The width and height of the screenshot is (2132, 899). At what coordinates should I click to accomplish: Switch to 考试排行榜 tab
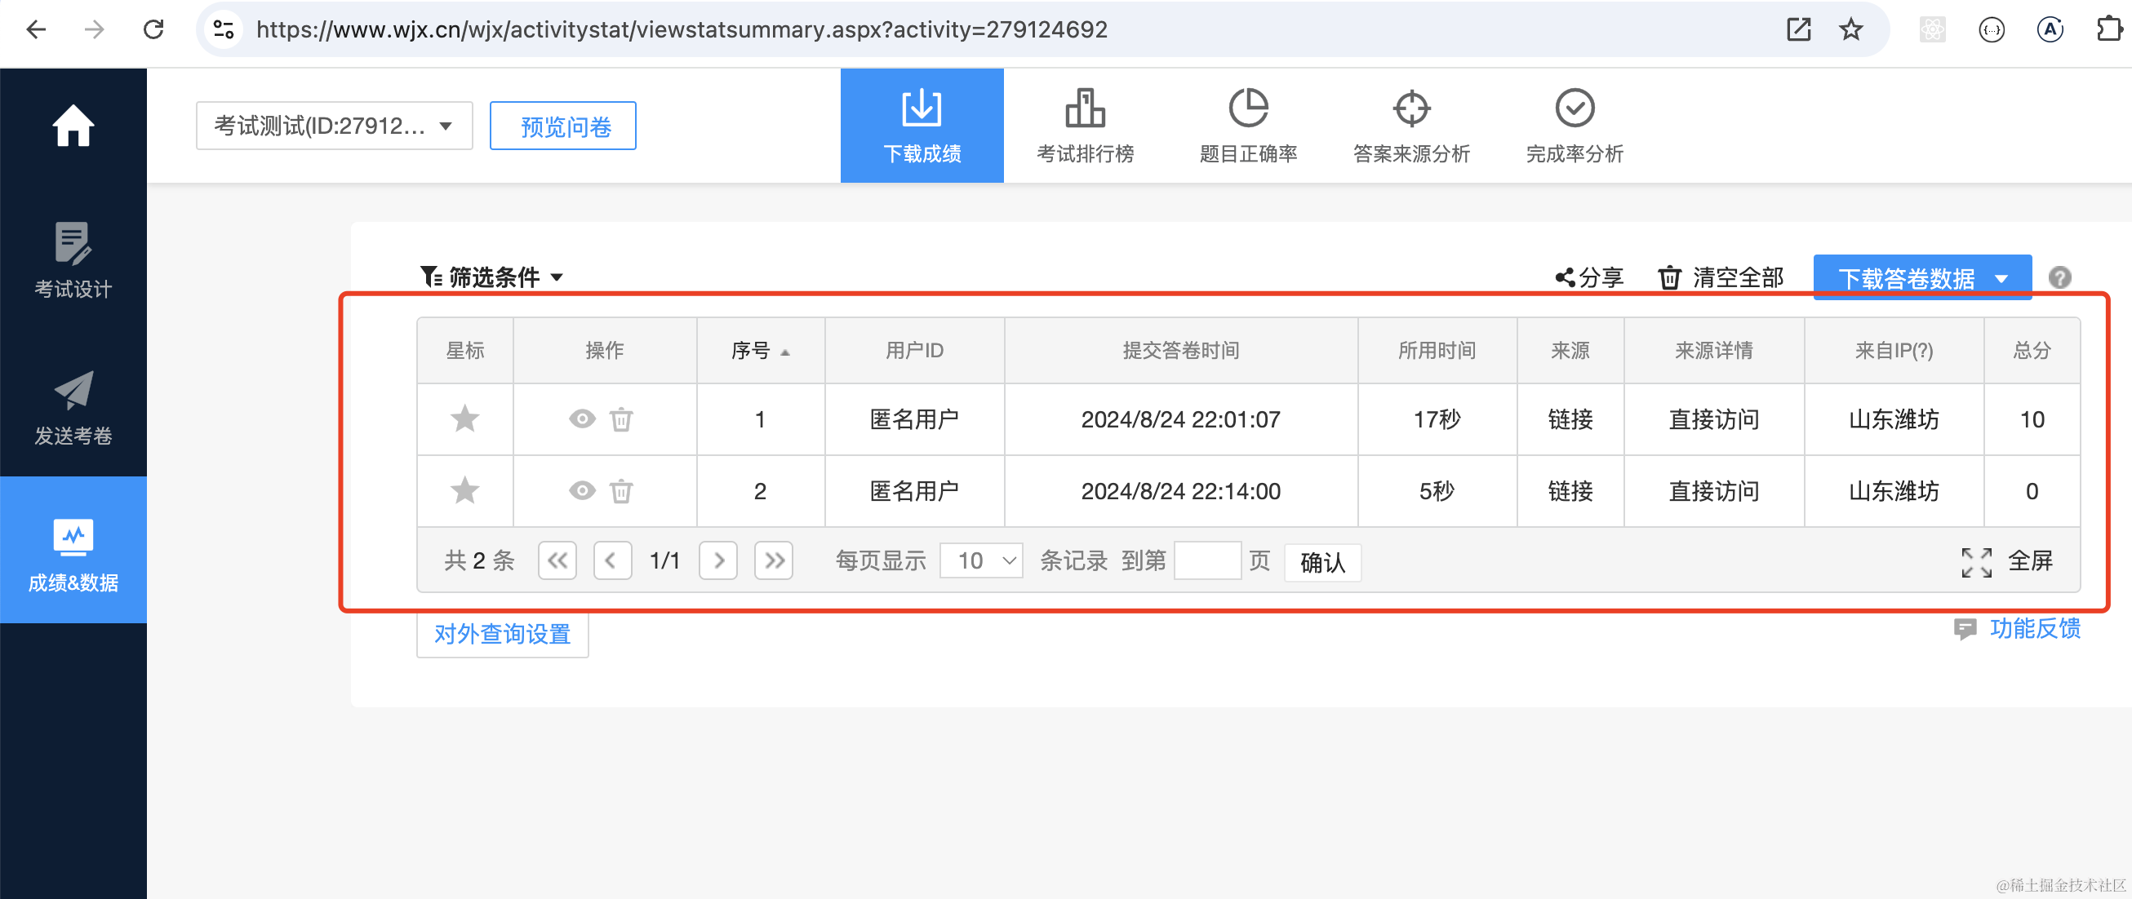click(1085, 126)
